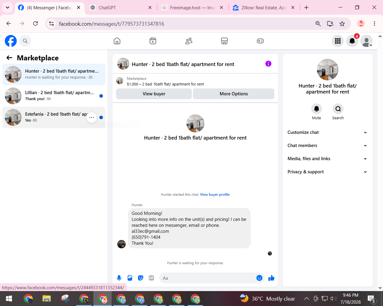
Task: Open the Reels video icon
Action: point(153,41)
